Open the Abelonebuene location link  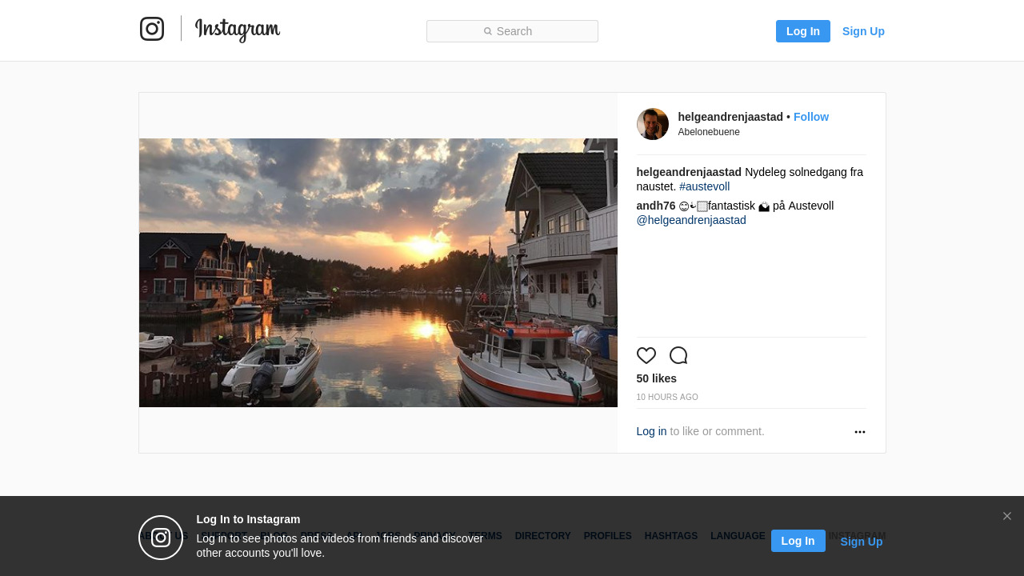point(709,132)
